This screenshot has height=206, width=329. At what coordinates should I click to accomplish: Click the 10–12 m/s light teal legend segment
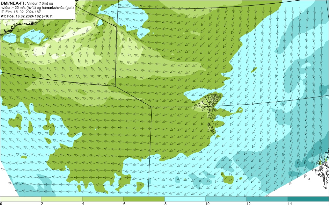pos(226,199)
